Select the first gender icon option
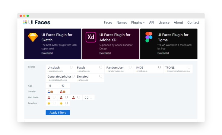 50,91
